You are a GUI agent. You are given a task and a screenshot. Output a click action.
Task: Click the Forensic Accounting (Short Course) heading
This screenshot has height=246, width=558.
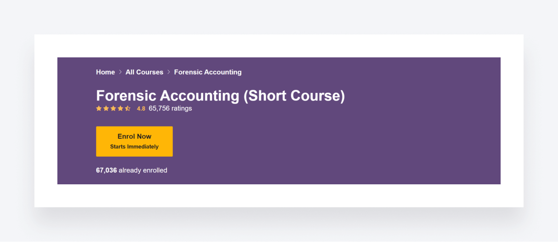tap(220, 96)
